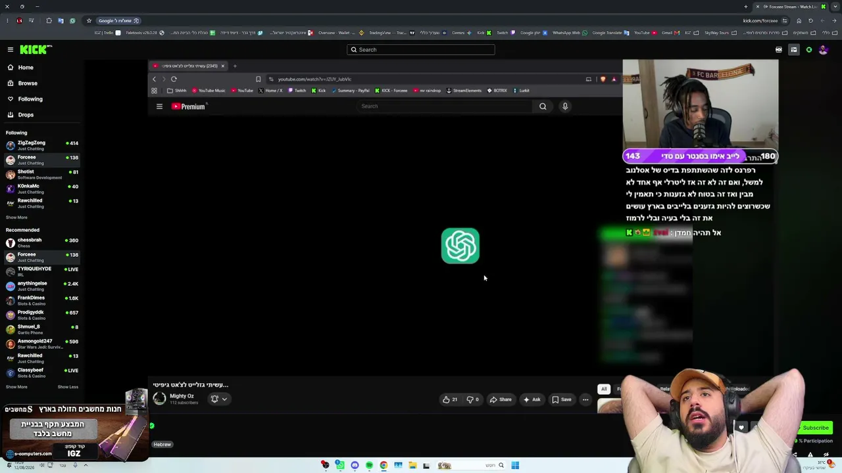
Task: Click the YouTube search magnifier button
Action: click(543, 106)
